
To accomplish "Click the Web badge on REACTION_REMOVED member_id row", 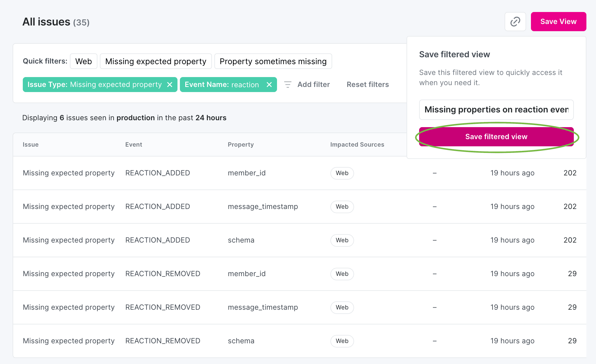I will [x=342, y=274].
